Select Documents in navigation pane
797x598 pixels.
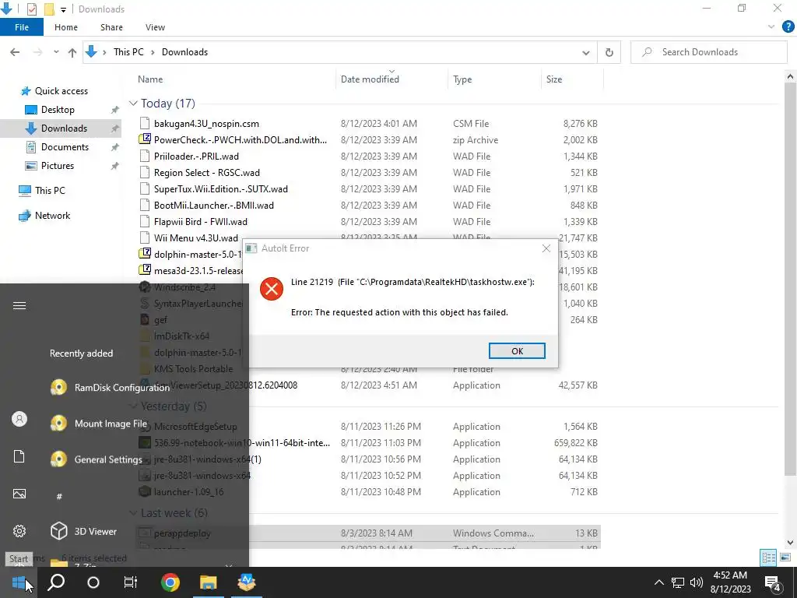[65, 147]
